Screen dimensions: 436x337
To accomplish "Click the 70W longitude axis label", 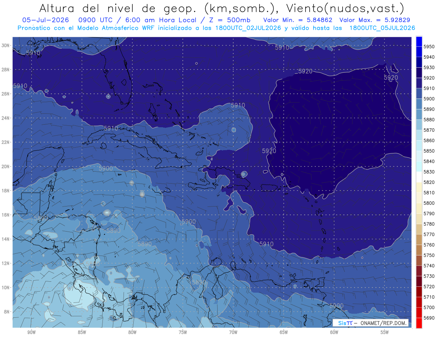I will coord(233,333).
